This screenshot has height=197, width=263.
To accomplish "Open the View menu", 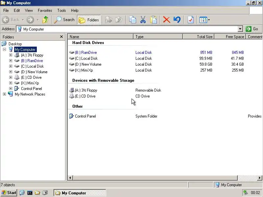I will tap(29, 11).
